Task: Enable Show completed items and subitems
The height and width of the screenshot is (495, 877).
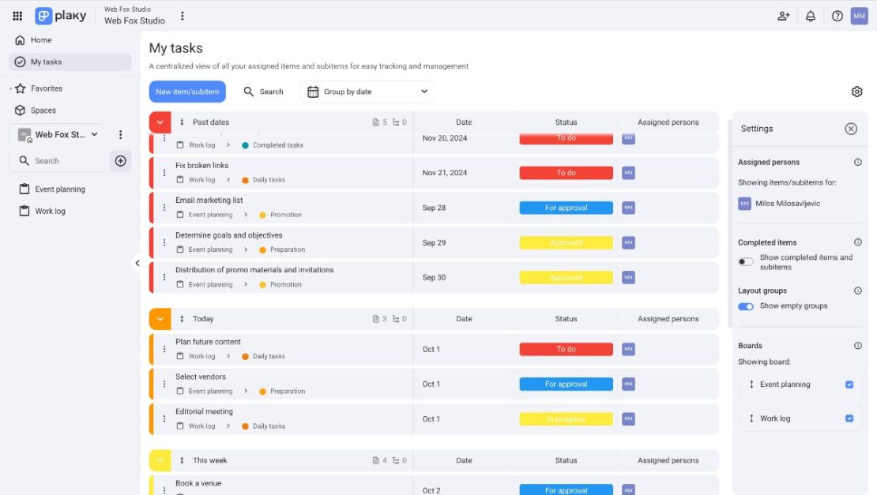Action: pyautogui.click(x=746, y=261)
